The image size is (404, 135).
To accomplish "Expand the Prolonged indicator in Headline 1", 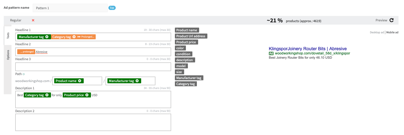I will (x=86, y=37).
